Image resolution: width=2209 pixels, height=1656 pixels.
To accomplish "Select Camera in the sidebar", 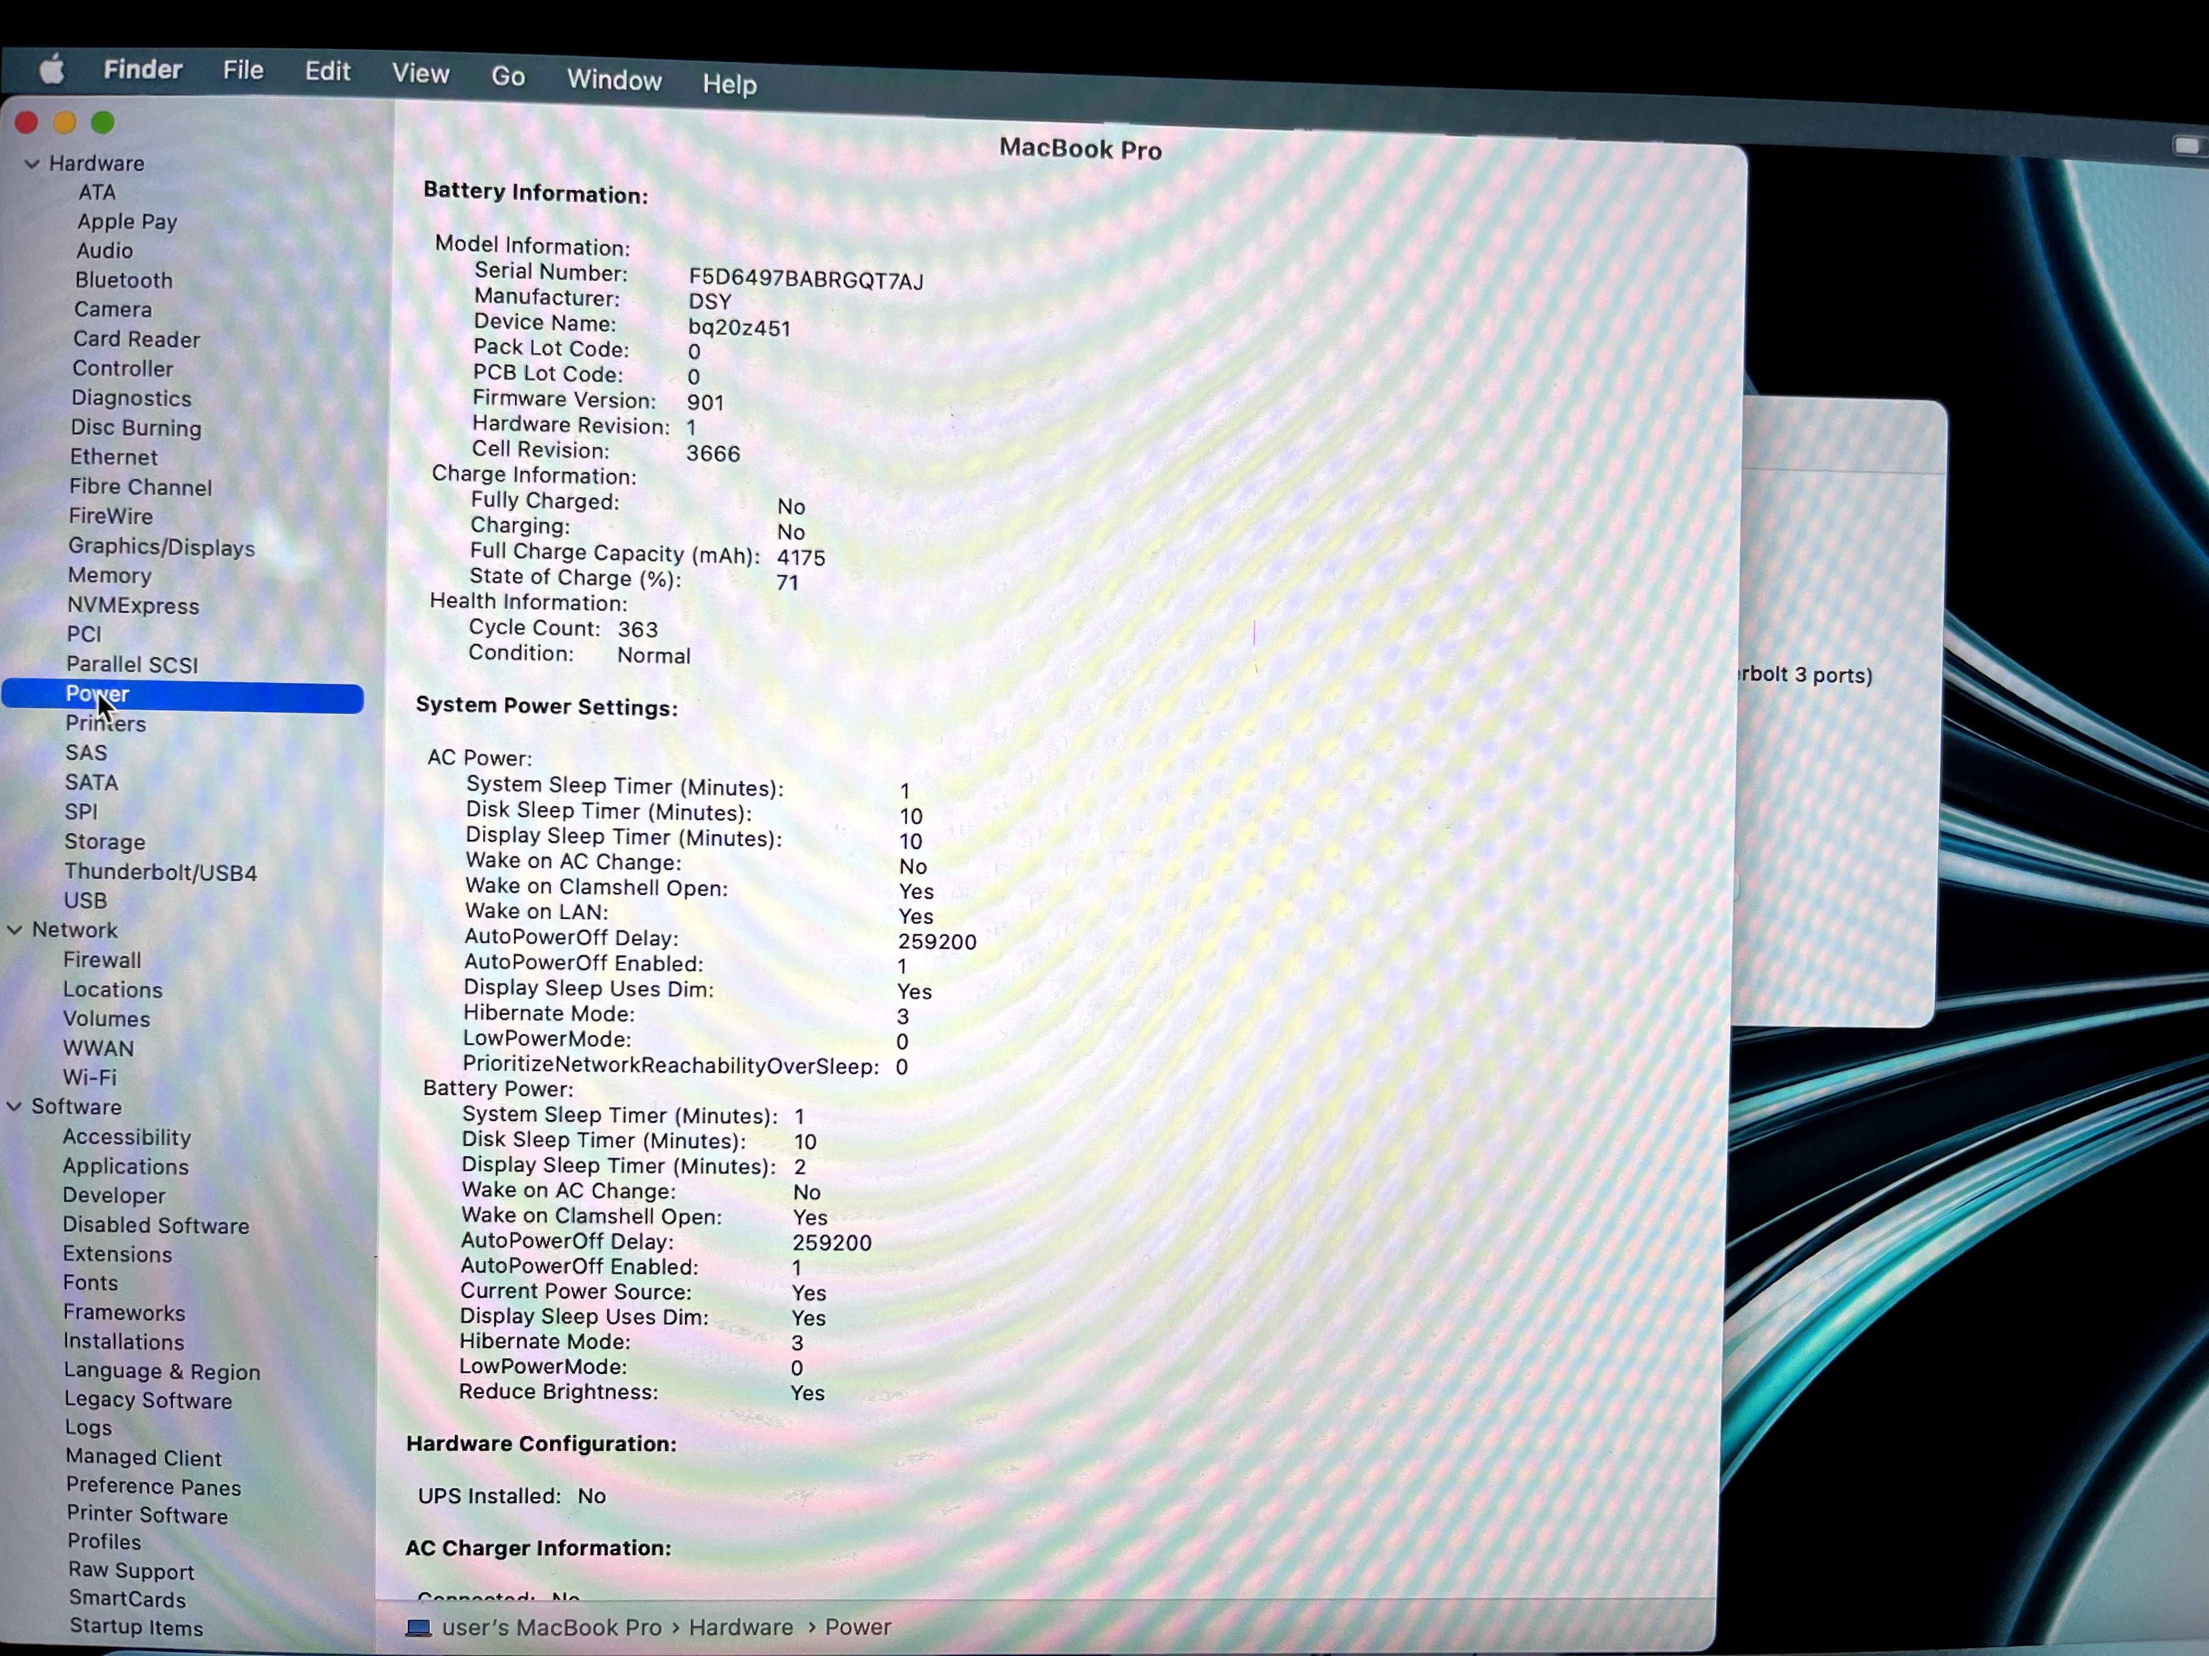I will click(113, 309).
